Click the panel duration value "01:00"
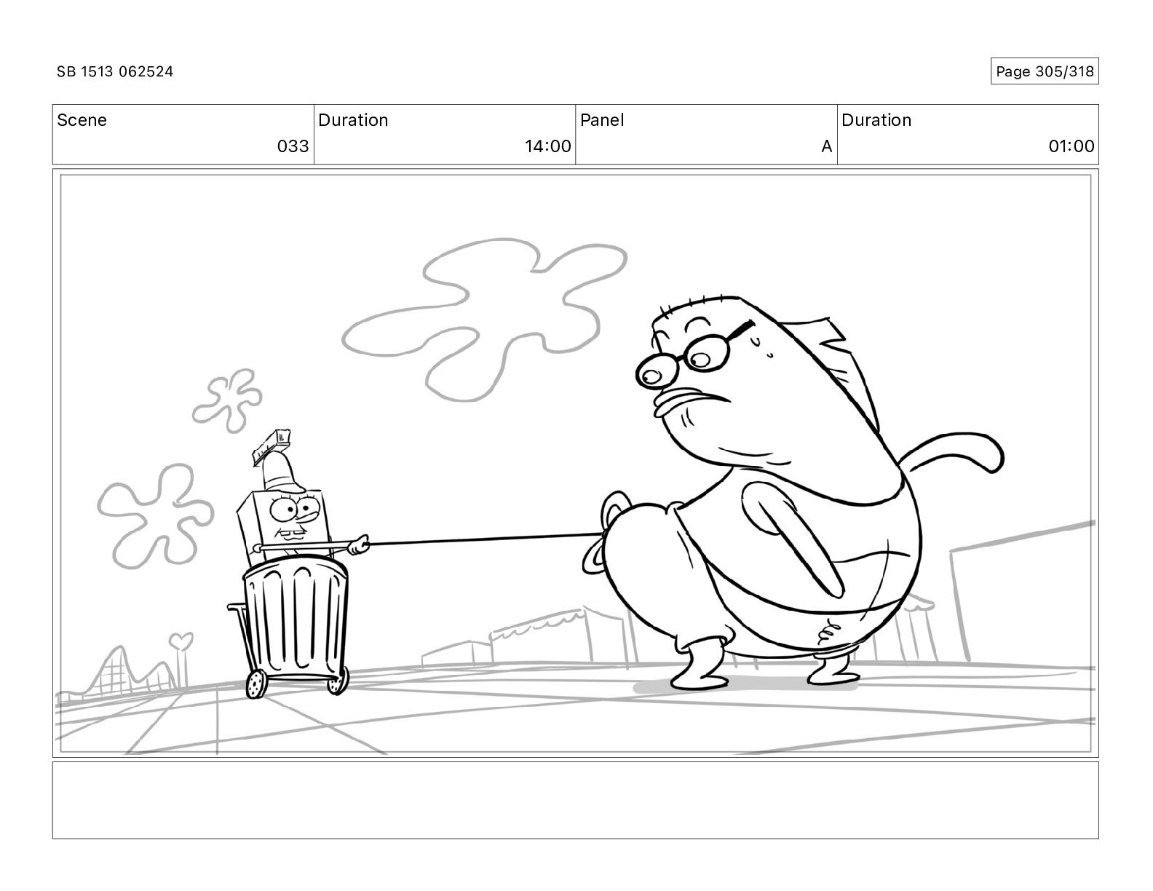The image size is (1153, 891). pos(1071,146)
